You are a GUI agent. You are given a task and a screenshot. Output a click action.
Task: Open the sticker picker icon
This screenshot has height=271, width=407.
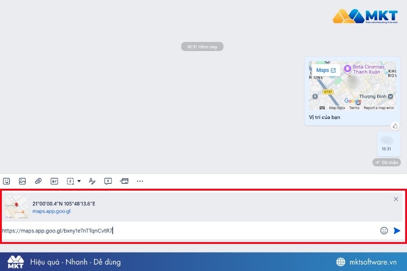(x=6, y=181)
